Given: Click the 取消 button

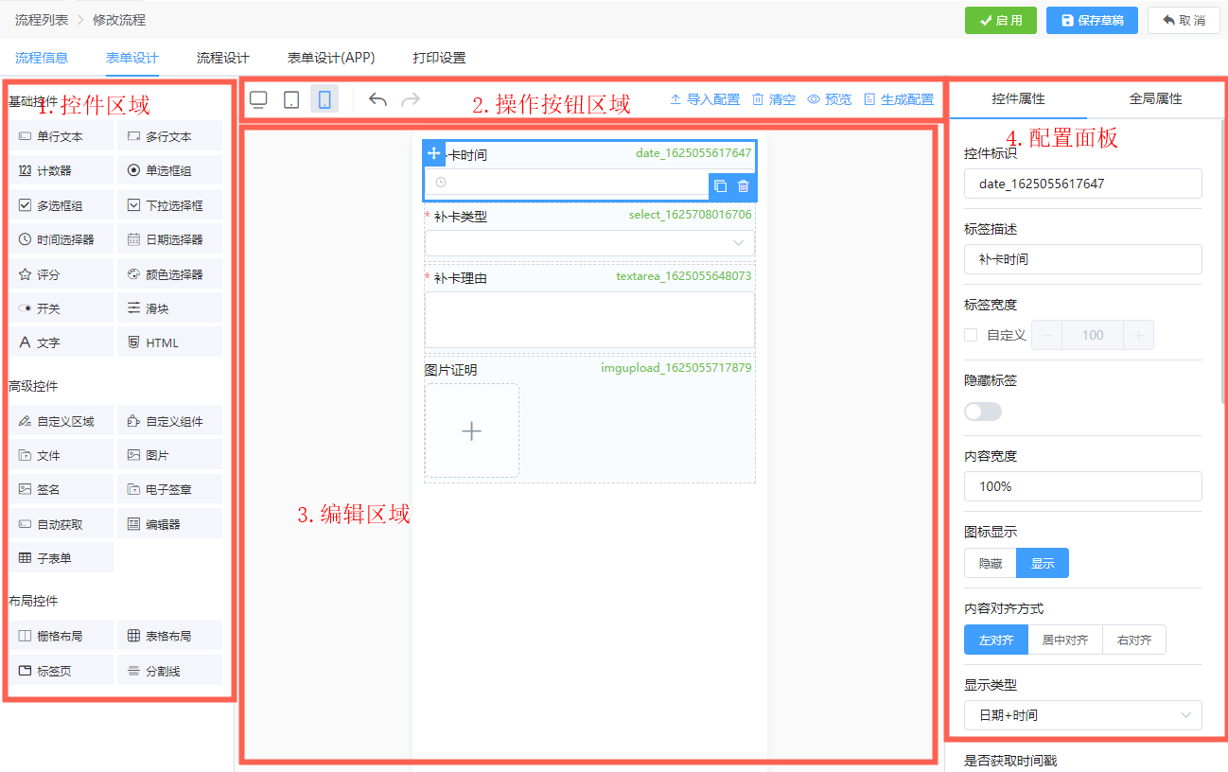Looking at the screenshot, I should pos(1184,20).
